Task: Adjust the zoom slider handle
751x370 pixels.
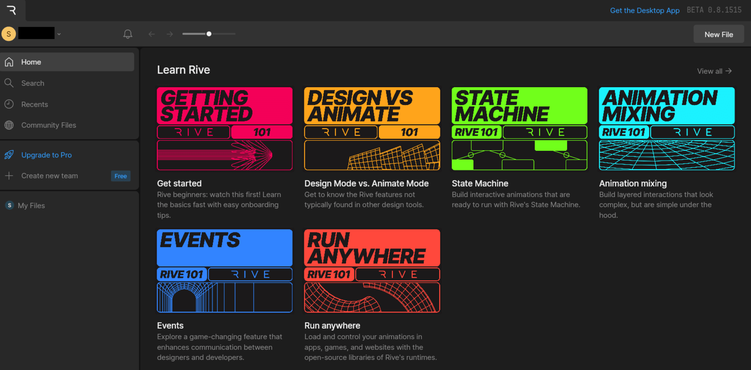Action: [209, 34]
